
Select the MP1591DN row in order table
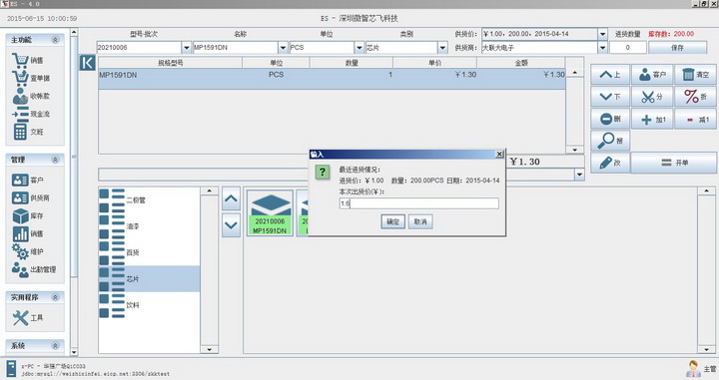tap(332, 79)
